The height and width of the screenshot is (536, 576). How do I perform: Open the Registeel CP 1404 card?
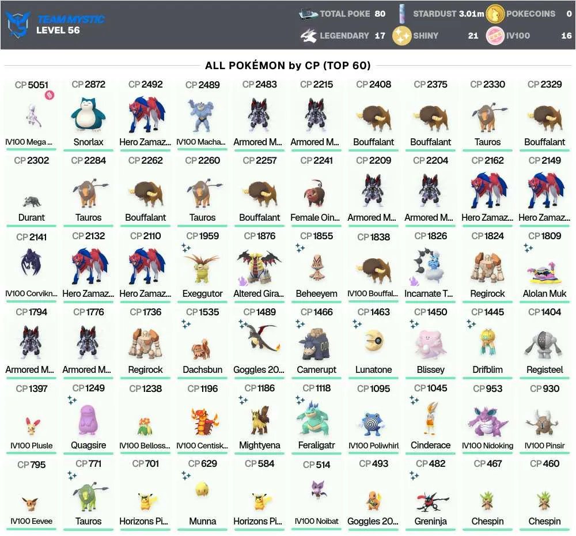pos(545,342)
